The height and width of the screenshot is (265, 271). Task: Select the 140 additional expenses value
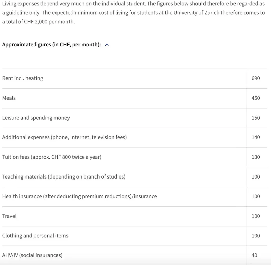click(x=256, y=137)
